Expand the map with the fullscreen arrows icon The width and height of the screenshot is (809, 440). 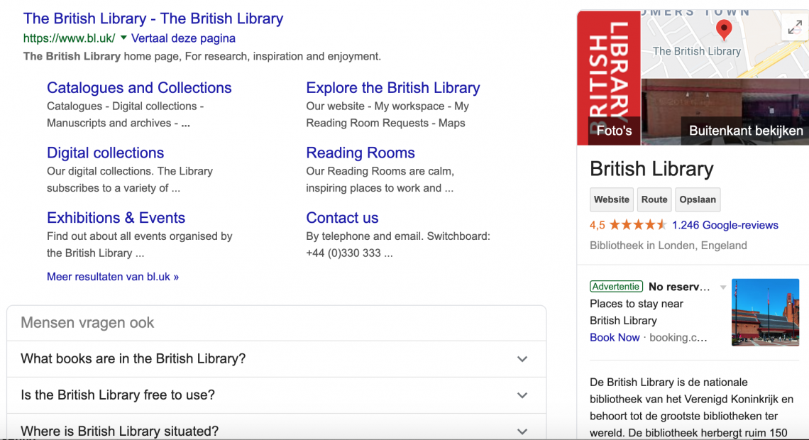tap(795, 27)
